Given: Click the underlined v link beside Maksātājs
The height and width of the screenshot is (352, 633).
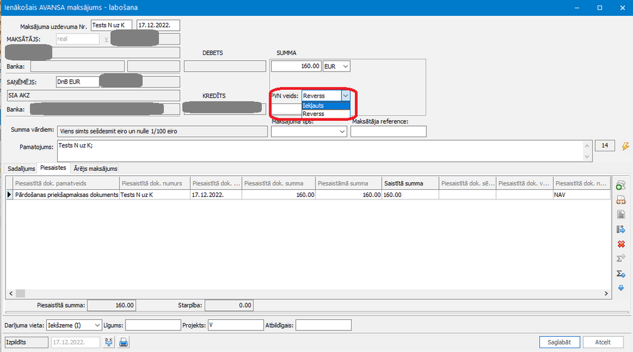Looking at the screenshot, I should tap(106, 39).
